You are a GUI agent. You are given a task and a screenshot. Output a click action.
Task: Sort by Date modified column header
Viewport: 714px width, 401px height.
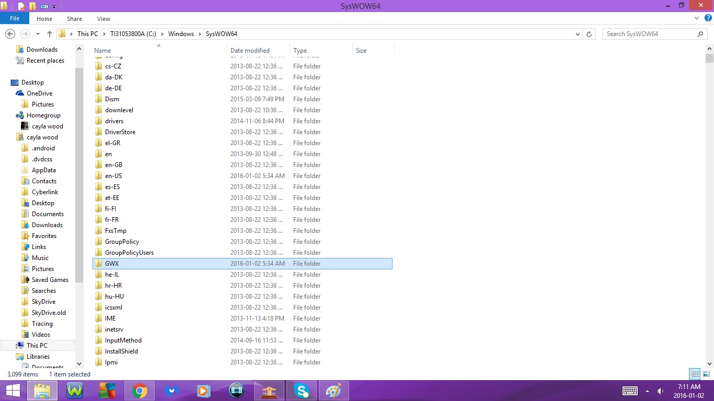[259, 51]
